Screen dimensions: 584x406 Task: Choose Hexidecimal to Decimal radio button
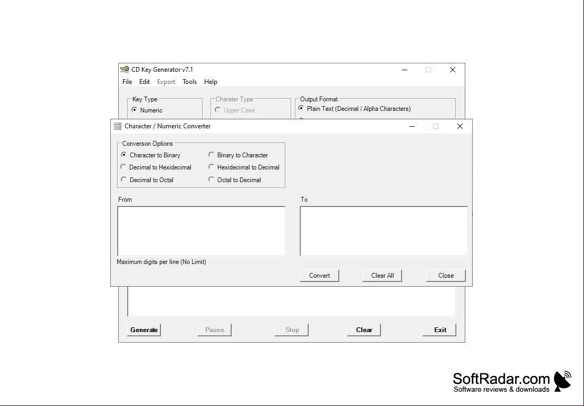(x=211, y=167)
